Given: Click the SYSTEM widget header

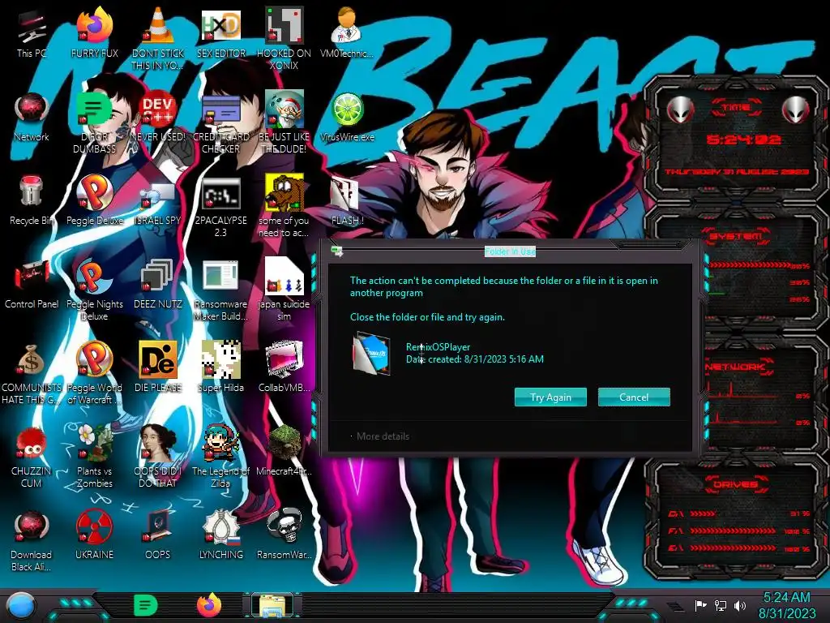Looking at the screenshot, I should [x=736, y=236].
